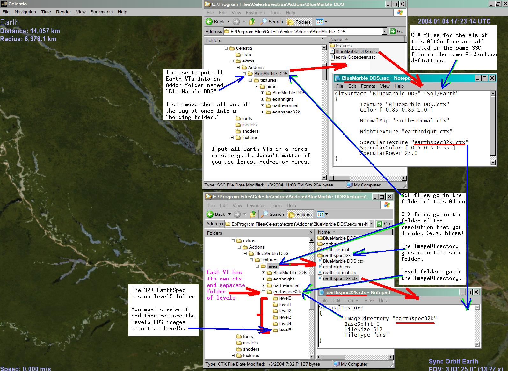Open Views dropdown arrow in lower Explorer

coord(326,214)
